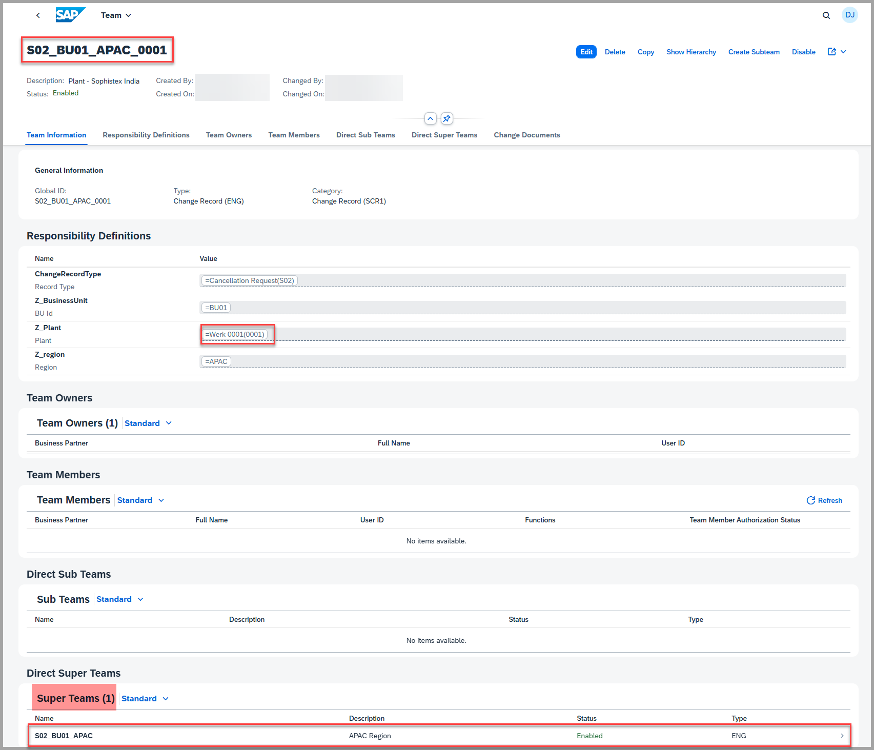The width and height of the screenshot is (874, 750).
Task: Switch to the Change Documents tab
Action: 526,135
